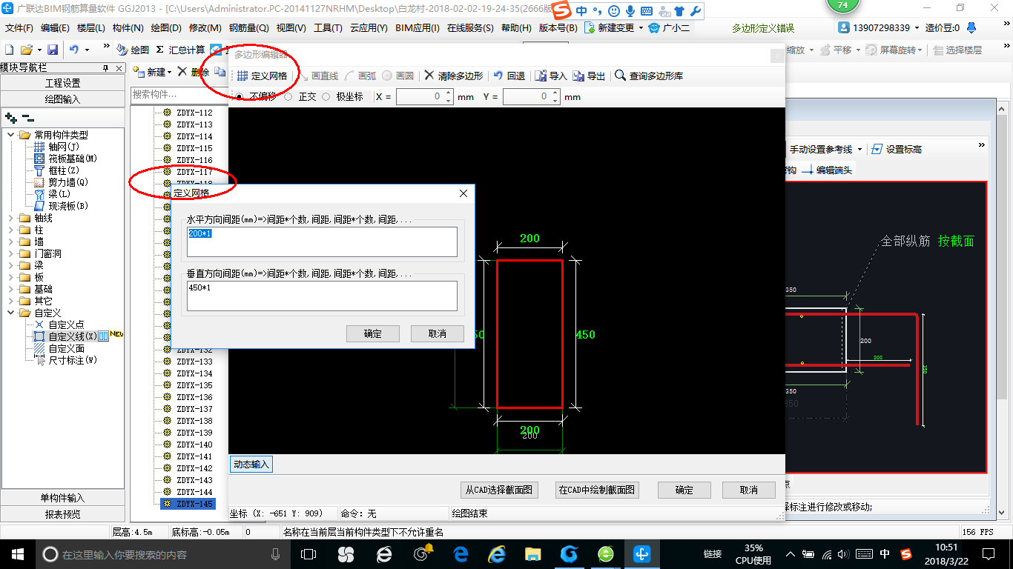This screenshot has height=569, width=1013.
Task: Open 楼层(L) menu
Action: point(90,28)
